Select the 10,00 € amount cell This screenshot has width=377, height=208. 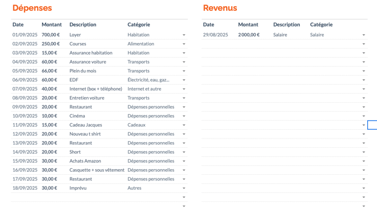[49, 116]
